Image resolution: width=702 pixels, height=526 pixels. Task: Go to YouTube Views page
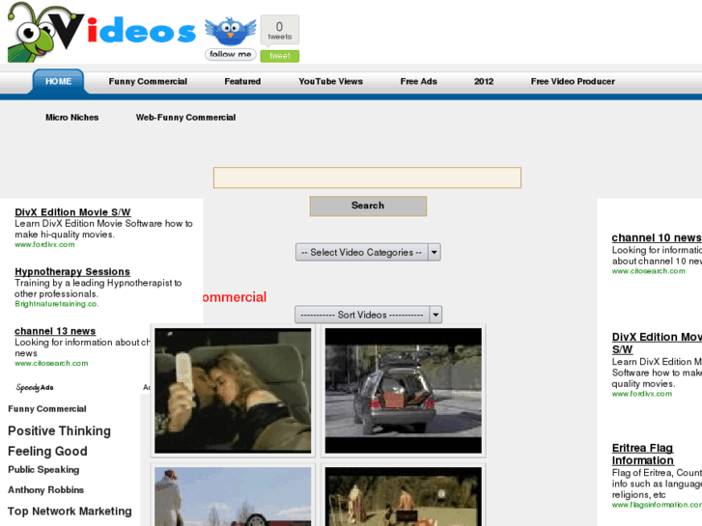pyautogui.click(x=330, y=81)
